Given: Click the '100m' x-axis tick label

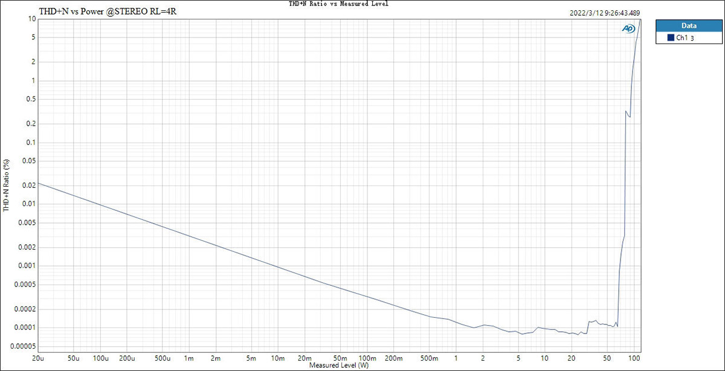Looking at the screenshot, I should click(x=367, y=357).
